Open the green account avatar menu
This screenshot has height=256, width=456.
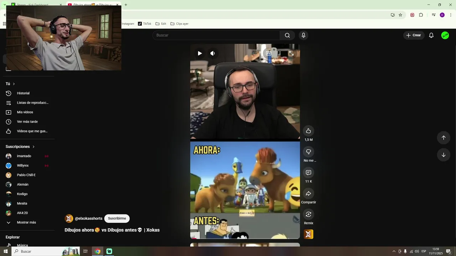(445, 35)
